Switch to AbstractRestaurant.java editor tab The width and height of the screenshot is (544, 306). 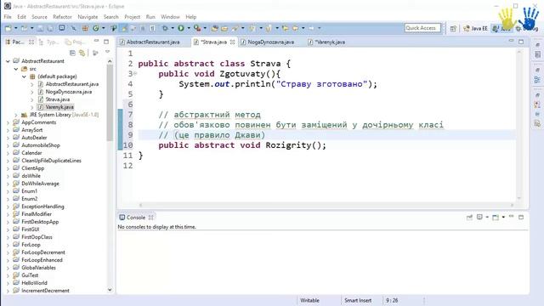point(153,42)
